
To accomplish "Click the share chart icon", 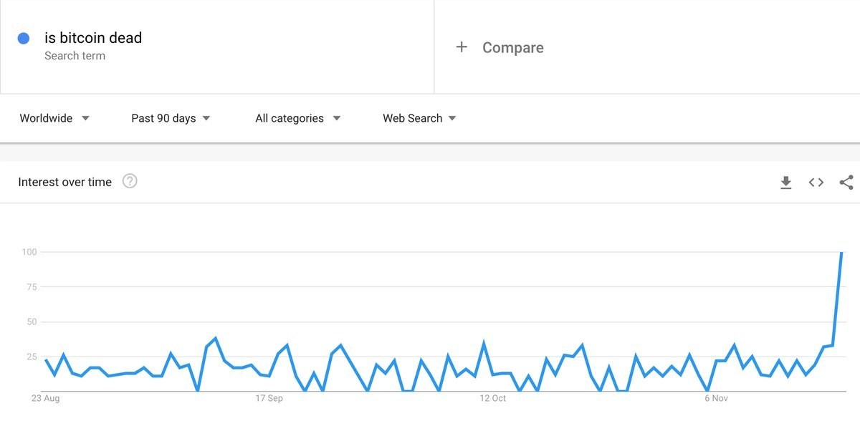I will (846, 183).
